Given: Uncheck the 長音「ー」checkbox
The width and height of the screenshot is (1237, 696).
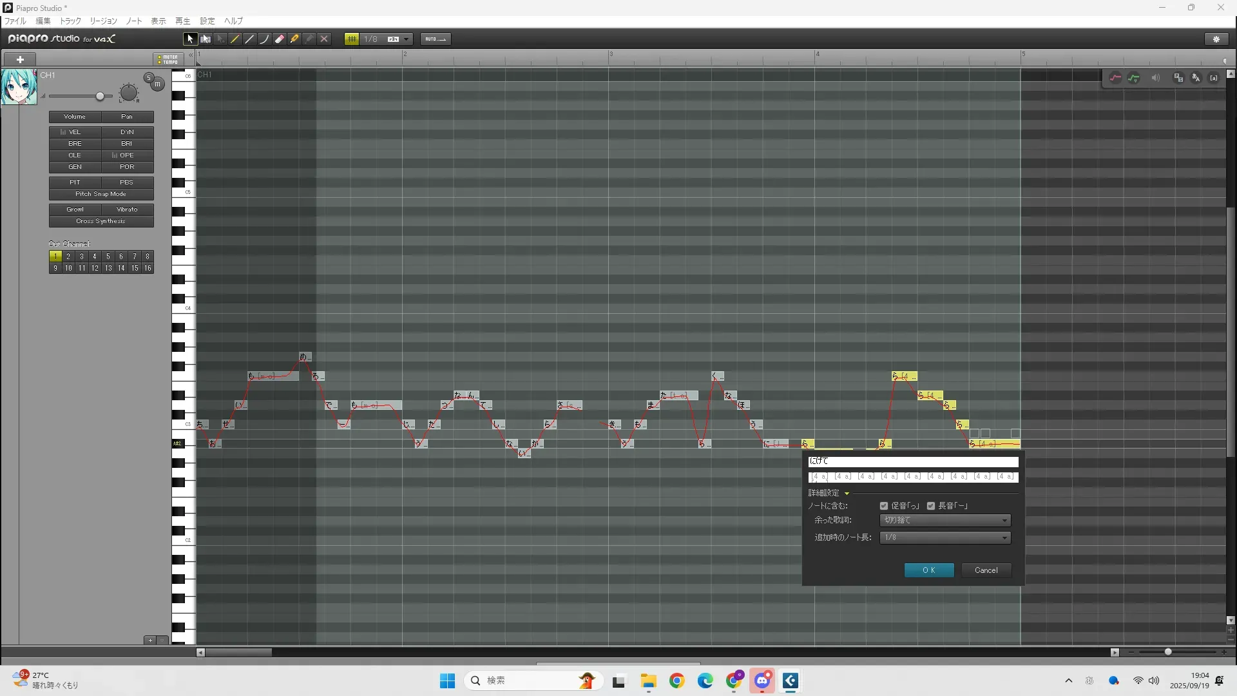Looking at the screenshot, I should 931,506.
